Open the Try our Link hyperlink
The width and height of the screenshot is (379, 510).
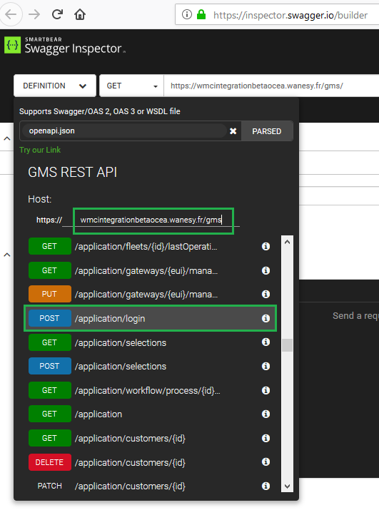click(x=40, y=150)
